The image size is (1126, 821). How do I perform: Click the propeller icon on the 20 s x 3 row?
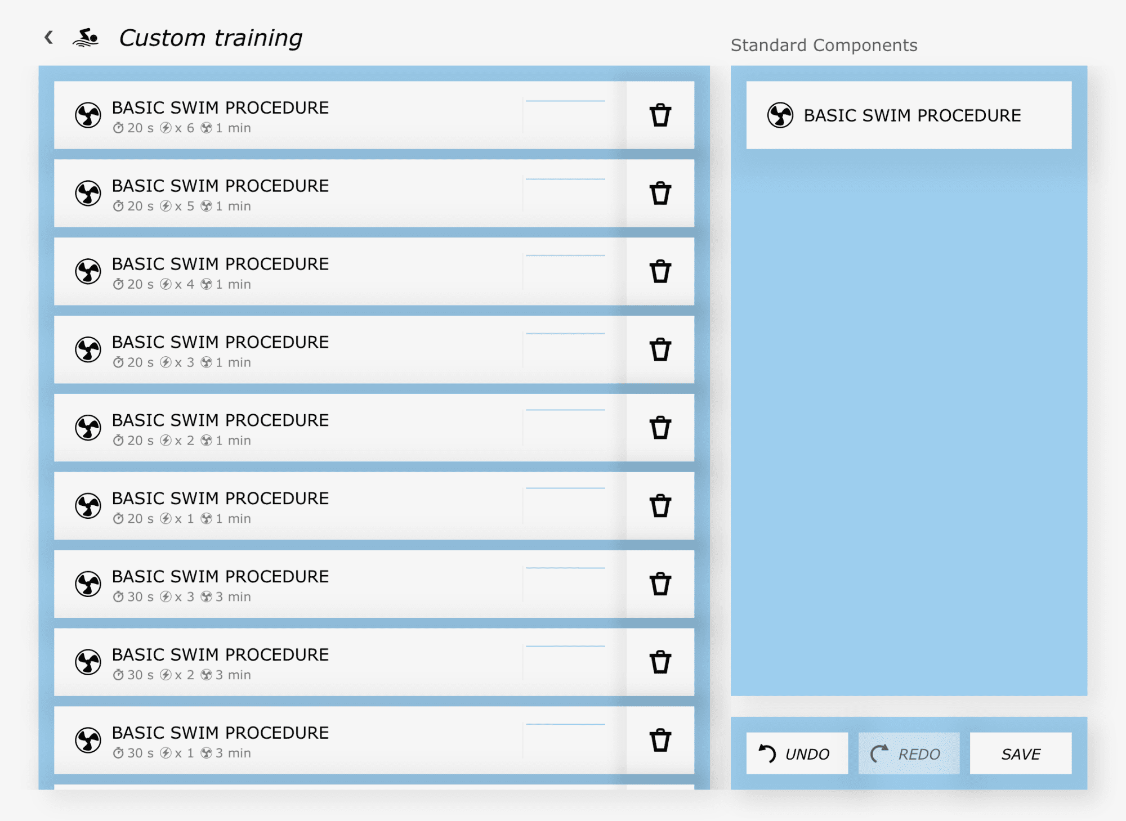[88, 348]
